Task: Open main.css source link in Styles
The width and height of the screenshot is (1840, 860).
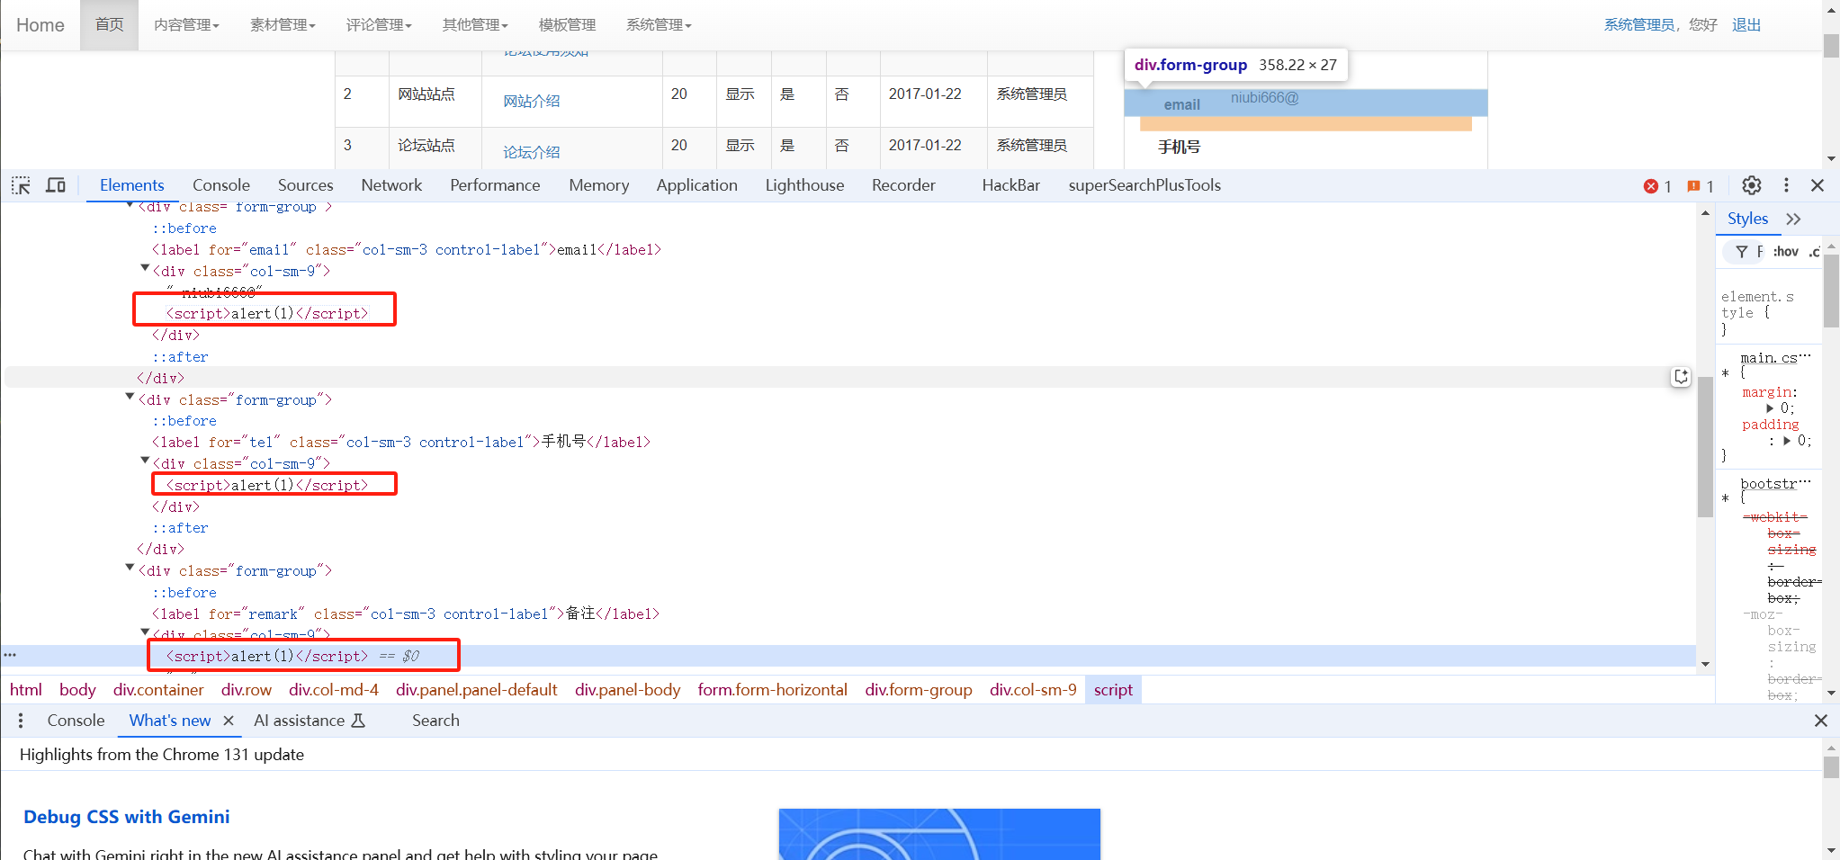Action: click(1775, 358)
